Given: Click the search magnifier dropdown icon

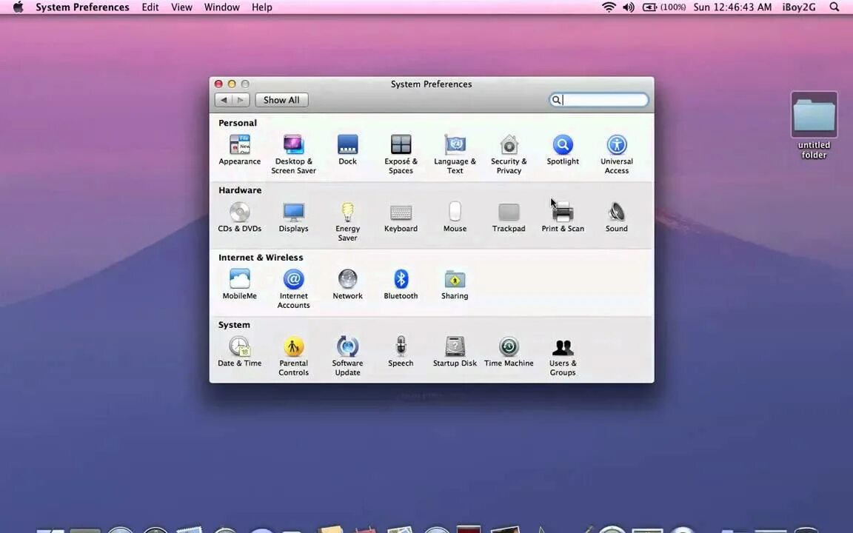Looking at the screenshot, I should pos(556,100).
